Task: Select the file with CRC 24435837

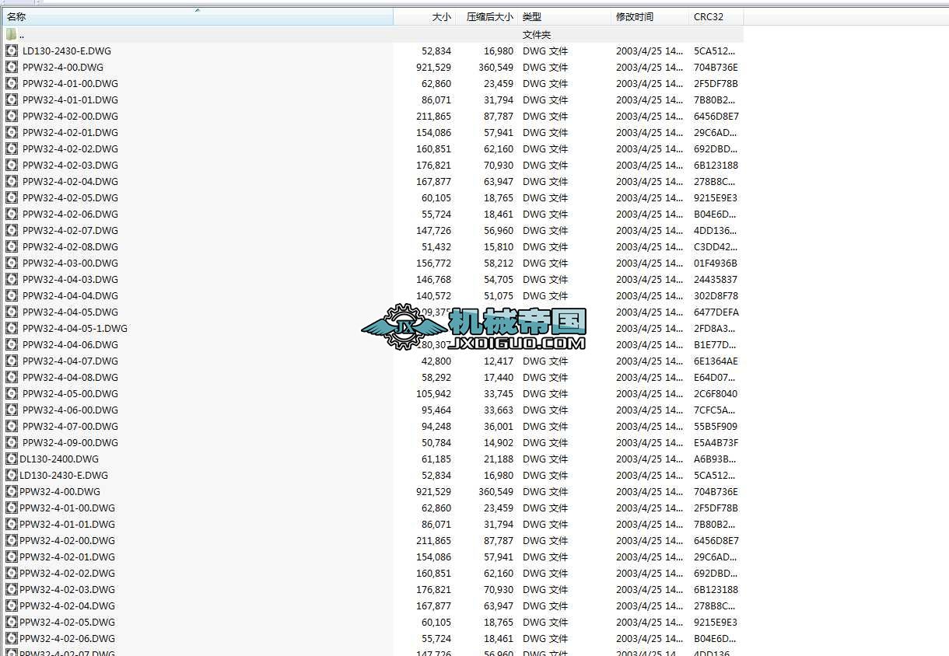Action: click(x=69, y=279)
